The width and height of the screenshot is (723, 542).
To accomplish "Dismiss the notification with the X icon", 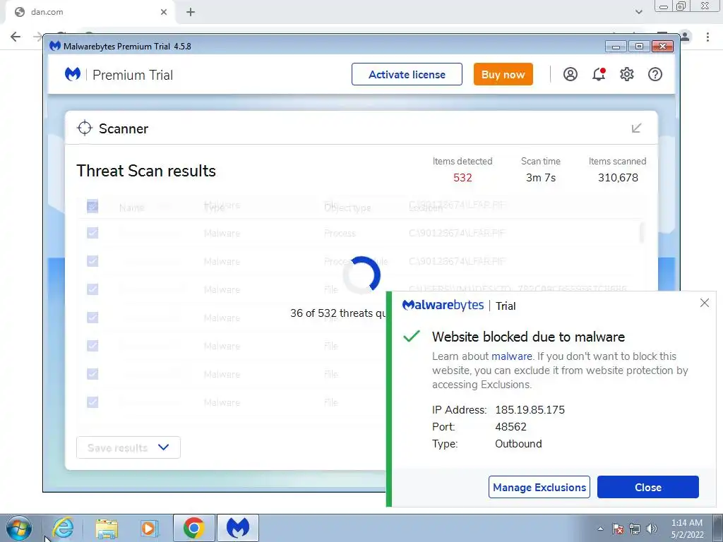I will point(705,303).
